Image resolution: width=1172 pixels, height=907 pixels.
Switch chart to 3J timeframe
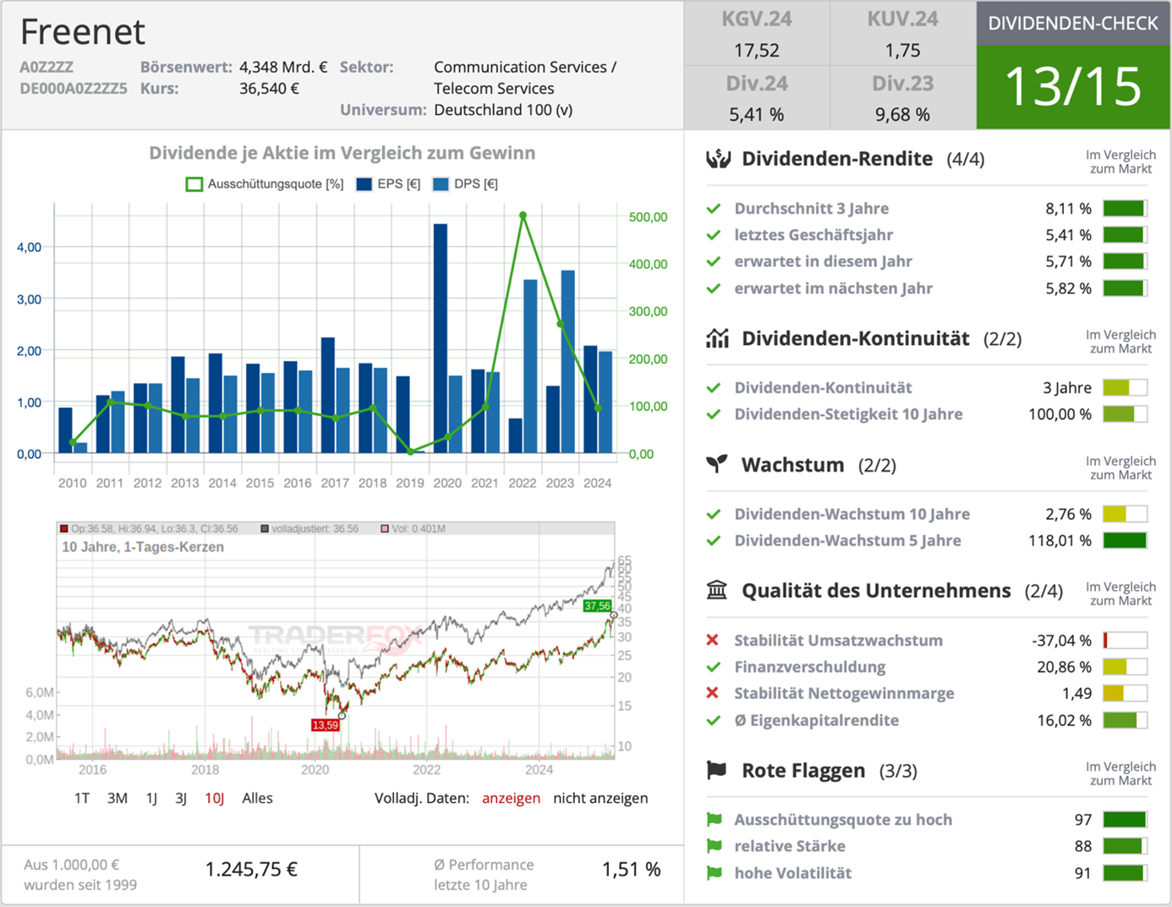click(x=181, y=798)
